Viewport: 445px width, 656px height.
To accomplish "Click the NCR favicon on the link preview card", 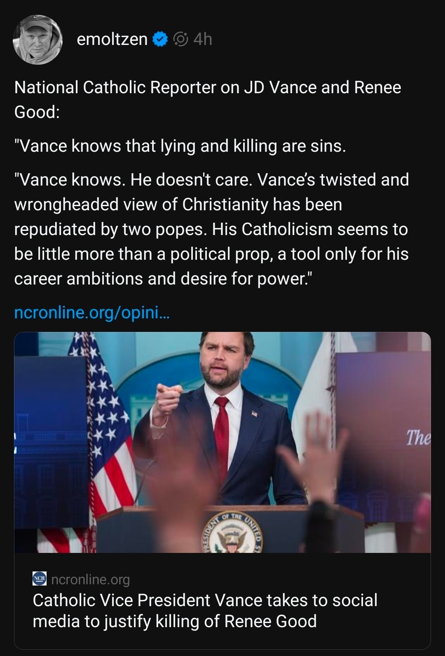I will tap(39, 580).
